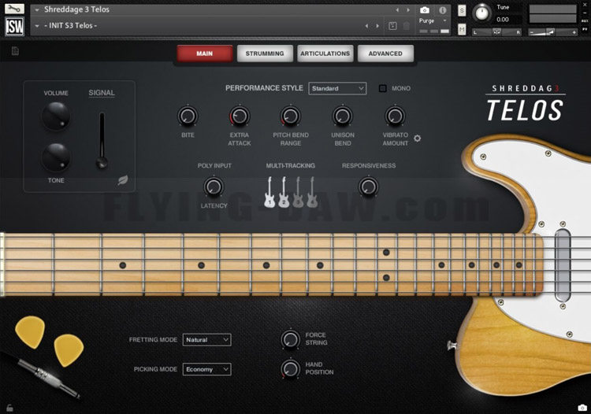Click the HAND POSITION knob

pos(291,368)
